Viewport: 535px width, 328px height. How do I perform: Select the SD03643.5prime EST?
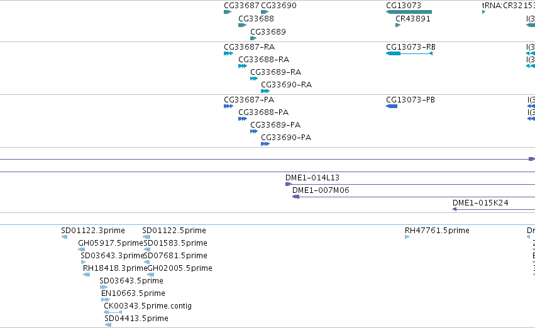104,287
